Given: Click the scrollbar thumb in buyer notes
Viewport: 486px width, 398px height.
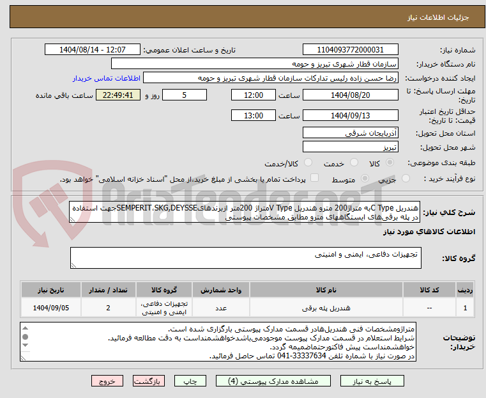Looking at the screenshot, I should 26,337.
